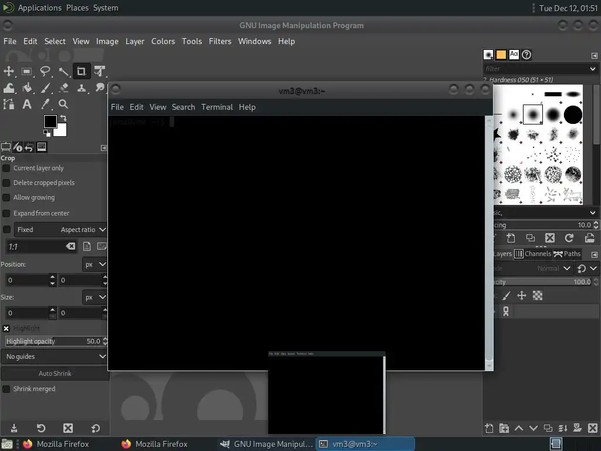Open the Filters menu in GIMP
The width and height of the screenshot is (601, 451).
pyautogui.click(x=220, y=42)
